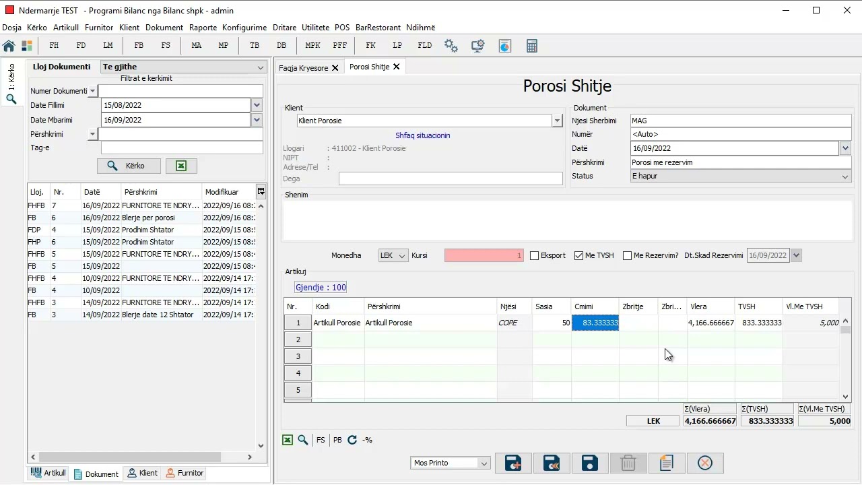Screen dimensions: 862x485
Task: Enable the Me Rezervim? checkbox
Action: (x=628, y=256)
